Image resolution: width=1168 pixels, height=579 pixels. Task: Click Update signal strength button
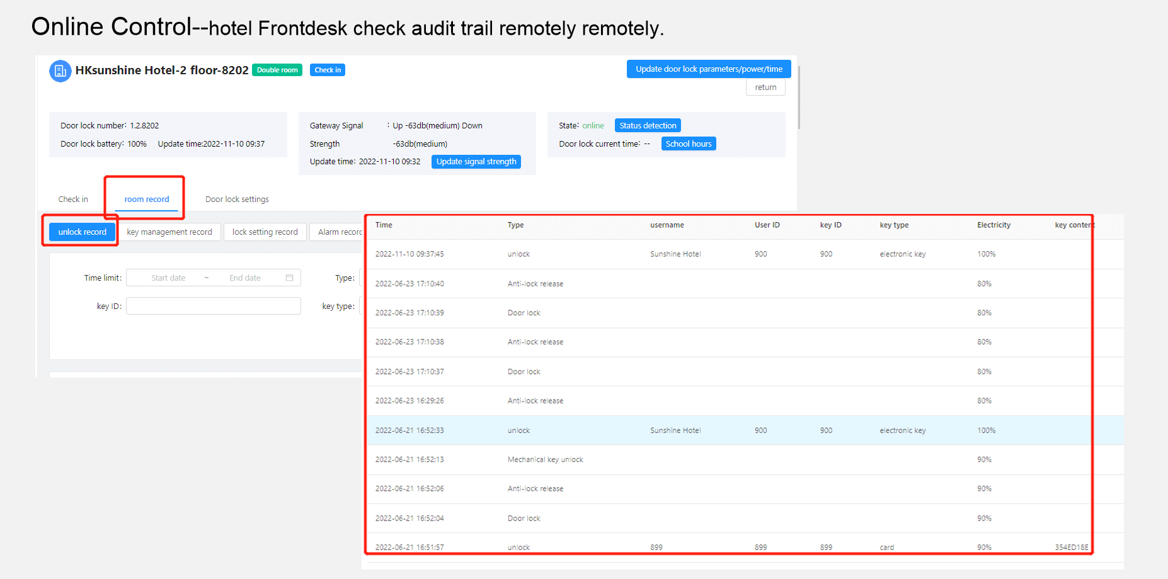476,162
